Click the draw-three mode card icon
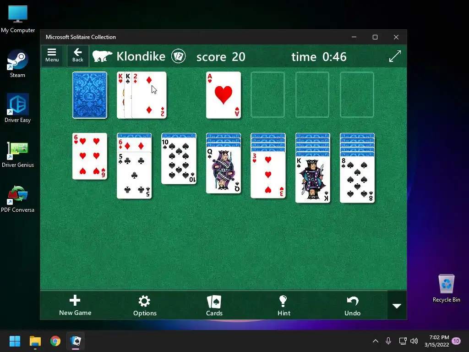469x352 pixels. point(178,56)
